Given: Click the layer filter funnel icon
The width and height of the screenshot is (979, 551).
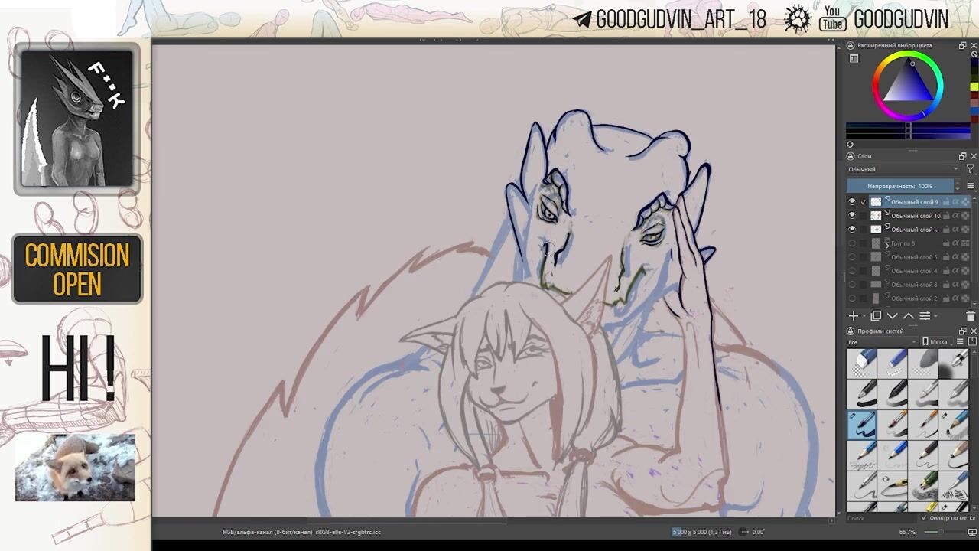Looking at the screenshot, I should pyautogui.click(x=971, y=169).
